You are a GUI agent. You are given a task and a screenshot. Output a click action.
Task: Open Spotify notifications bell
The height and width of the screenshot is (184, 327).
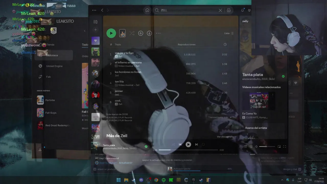coord(242,10)
